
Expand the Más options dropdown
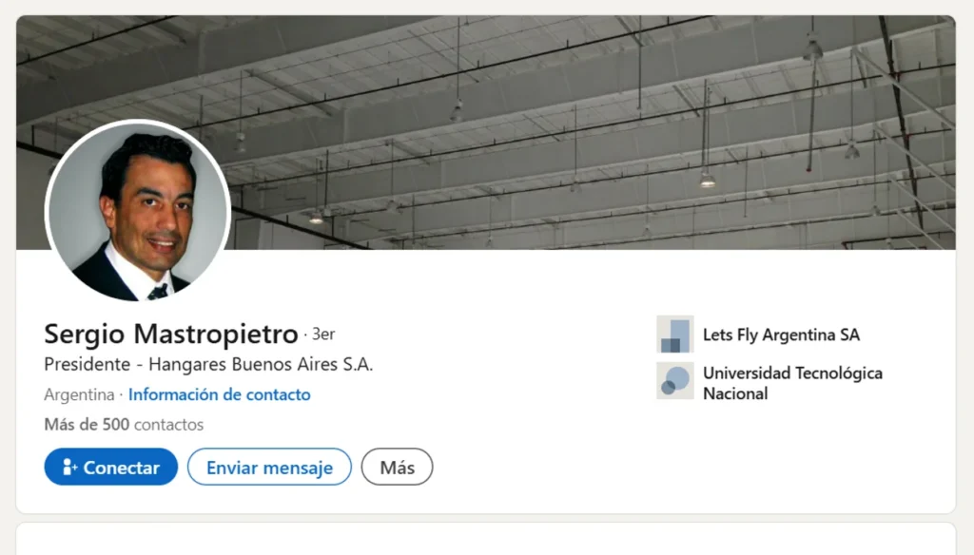[397, 467]
